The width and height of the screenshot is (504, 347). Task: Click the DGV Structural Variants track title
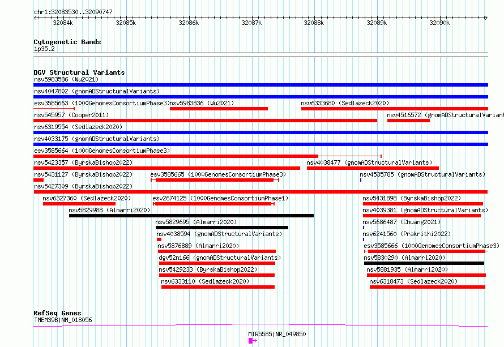click(79, 72)
